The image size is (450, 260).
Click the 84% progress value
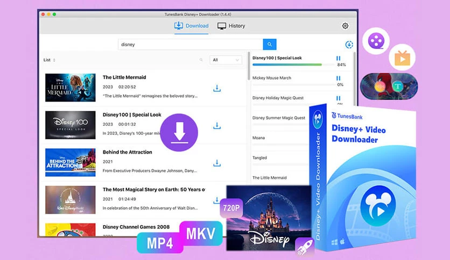pyautogui.click(x=341, y=64)
